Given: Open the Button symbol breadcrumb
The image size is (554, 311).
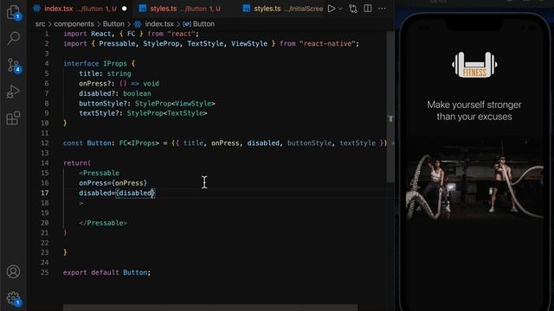Looking at the screenshot, I should tap(199, 24).
